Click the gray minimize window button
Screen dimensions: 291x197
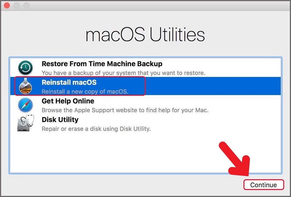point(16,5)
